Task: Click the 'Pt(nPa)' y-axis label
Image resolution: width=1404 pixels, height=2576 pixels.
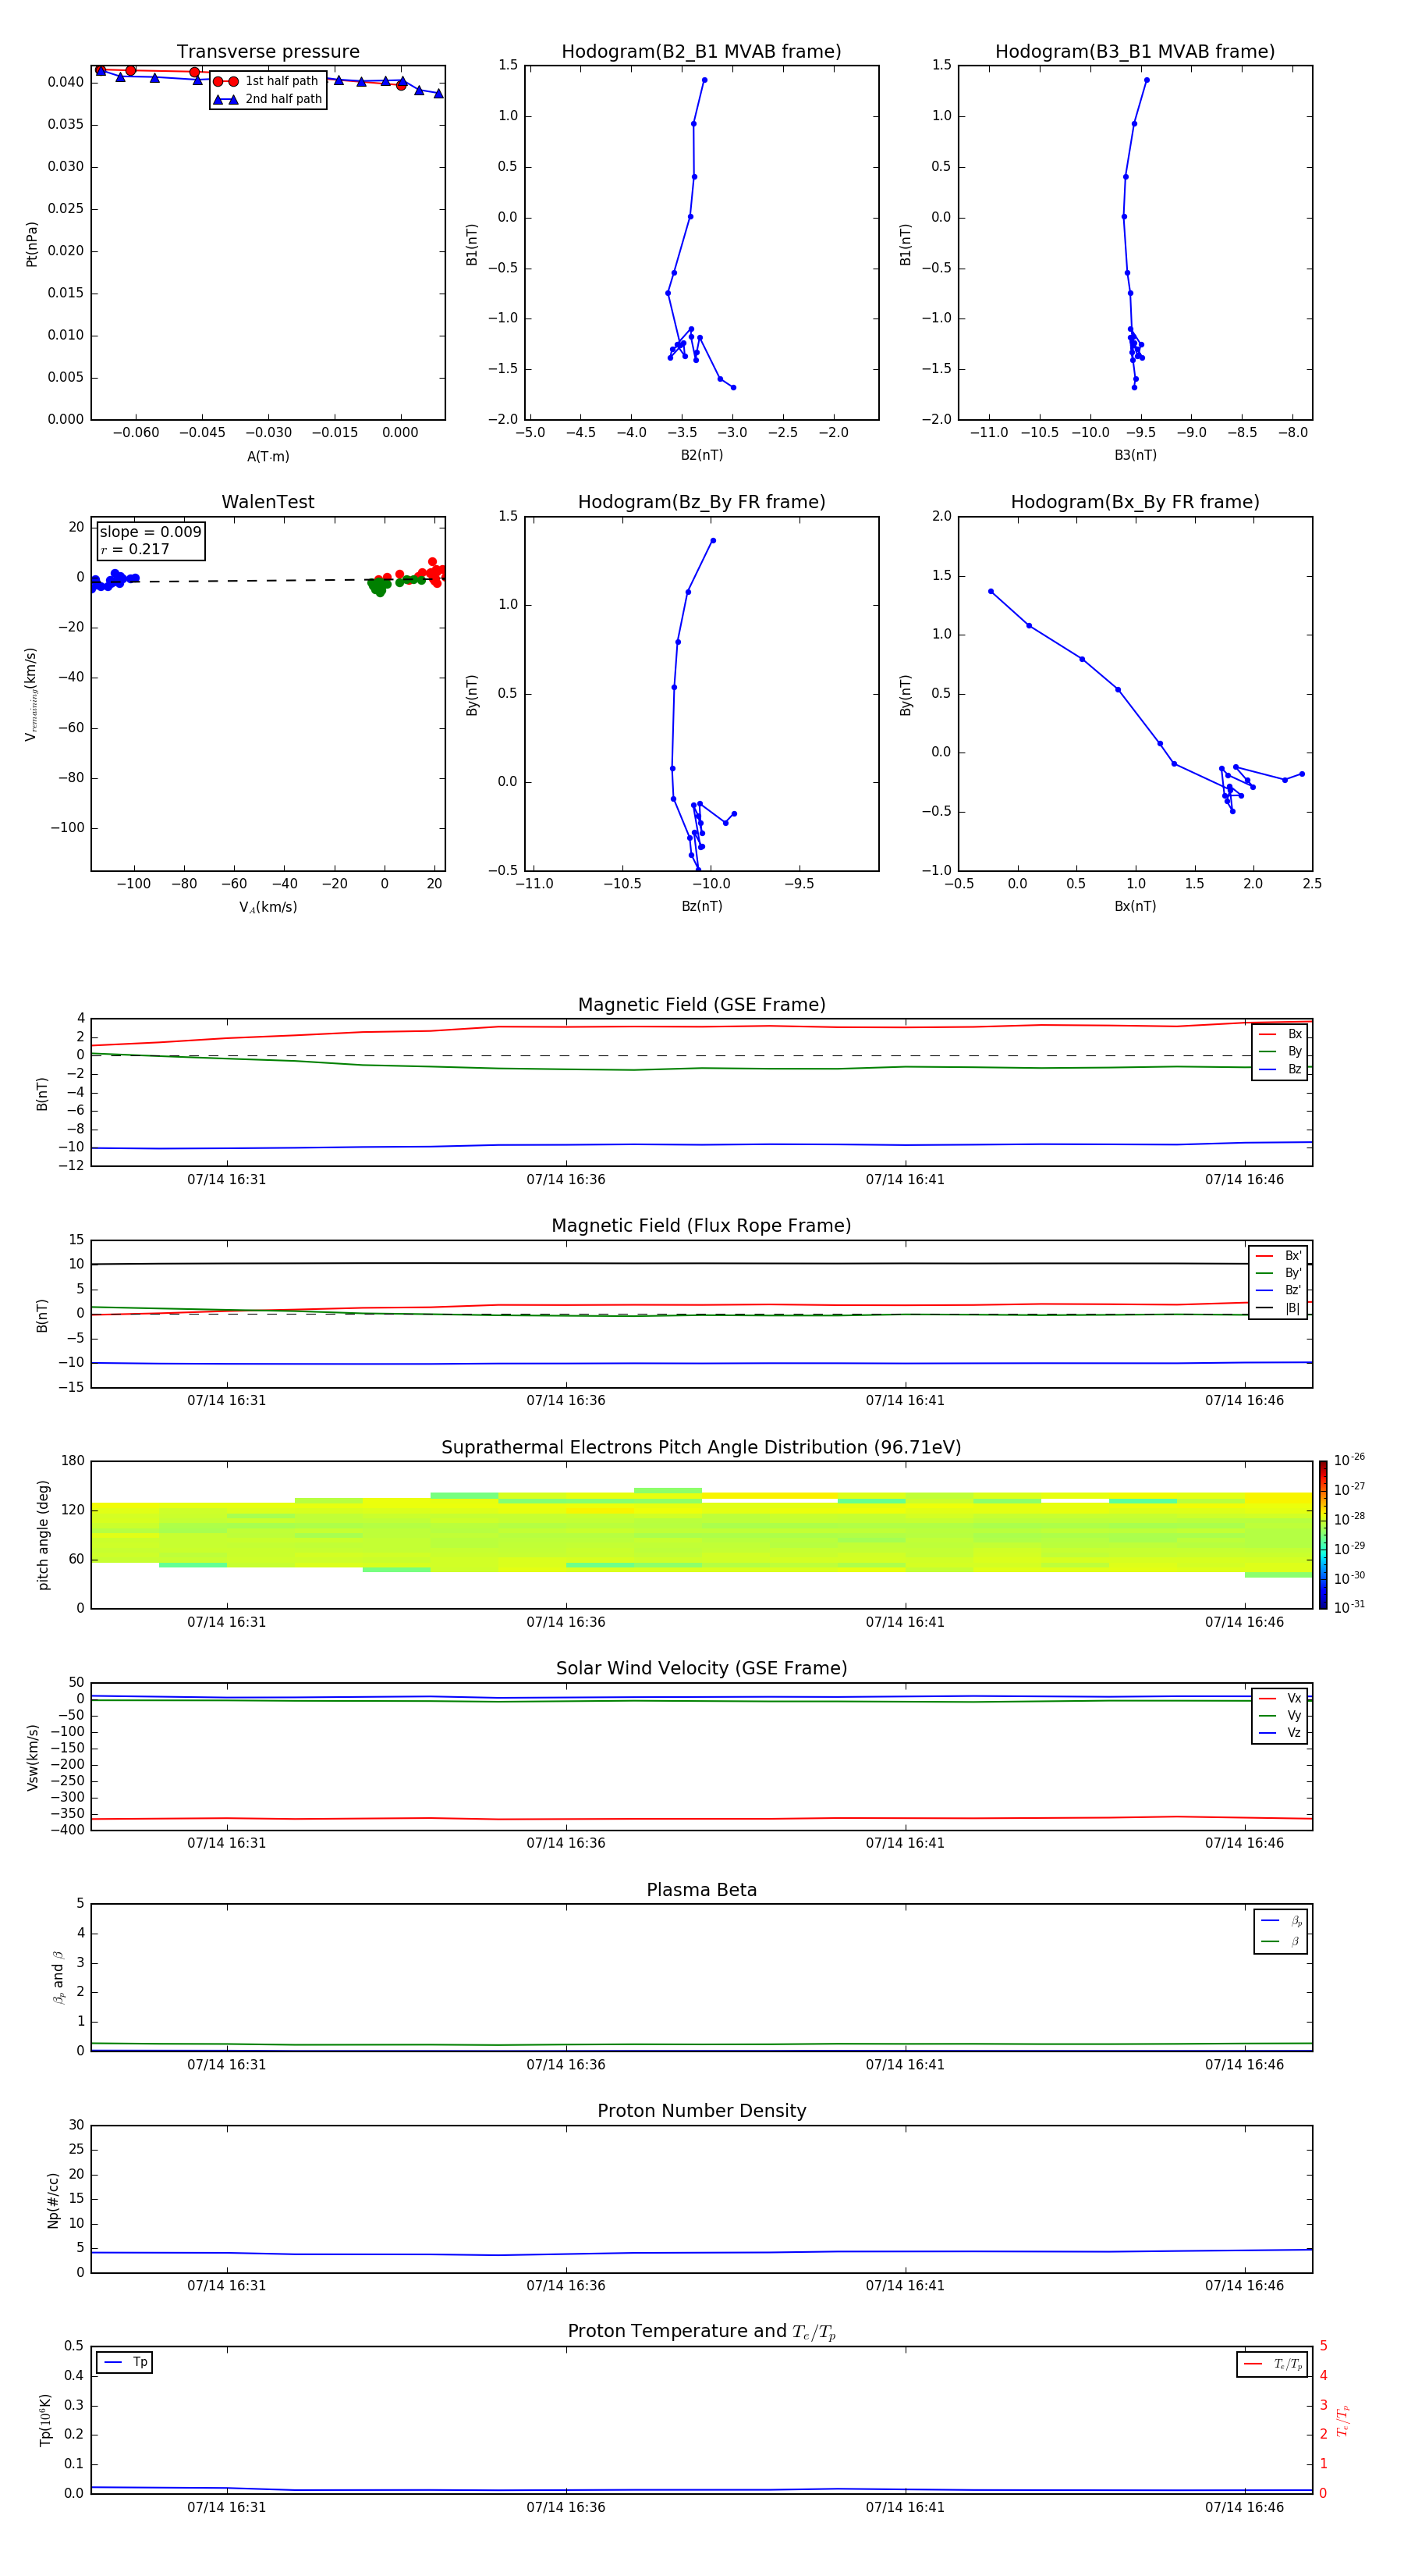Action: (x=32, y=244)
